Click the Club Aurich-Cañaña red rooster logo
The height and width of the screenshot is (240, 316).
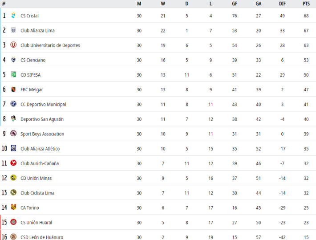click(13, 163)
